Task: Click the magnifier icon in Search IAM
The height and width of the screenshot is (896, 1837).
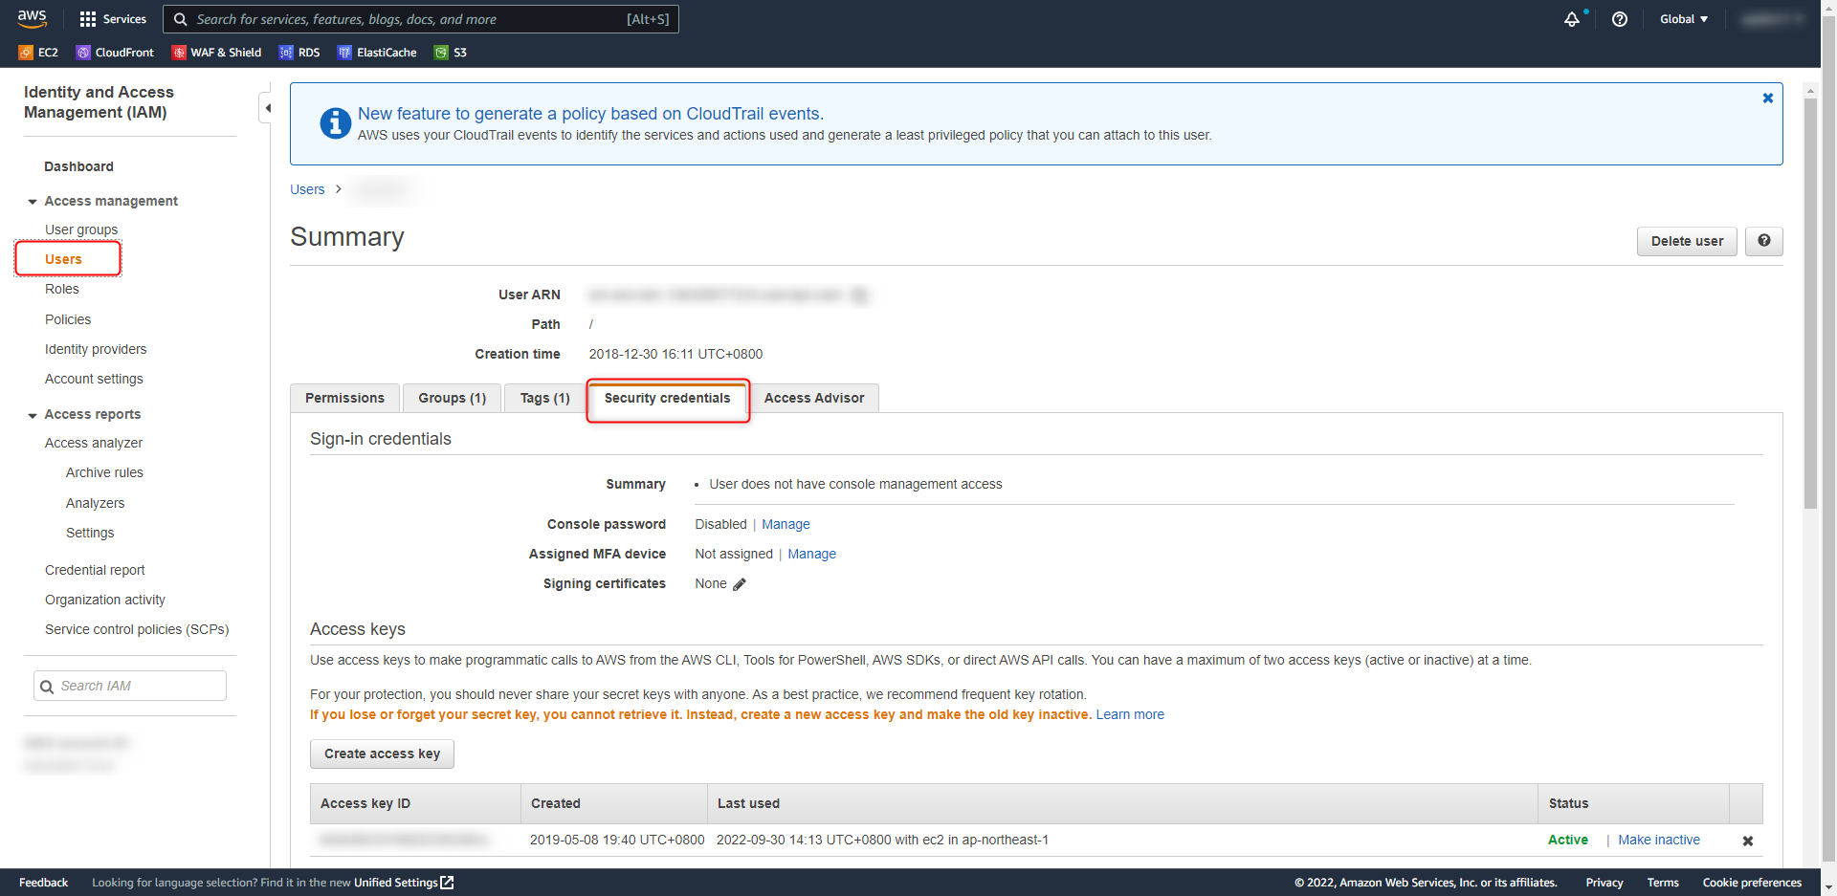Action: click(47, 687)
